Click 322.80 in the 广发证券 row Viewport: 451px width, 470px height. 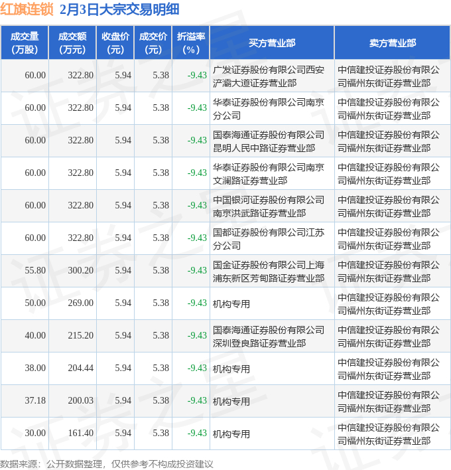point(80,75)
